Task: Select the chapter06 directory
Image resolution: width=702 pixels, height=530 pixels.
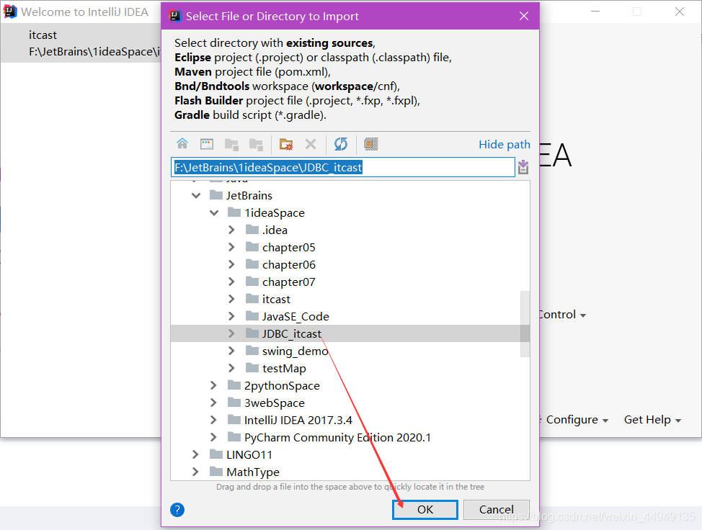Action: click(289, 265)
